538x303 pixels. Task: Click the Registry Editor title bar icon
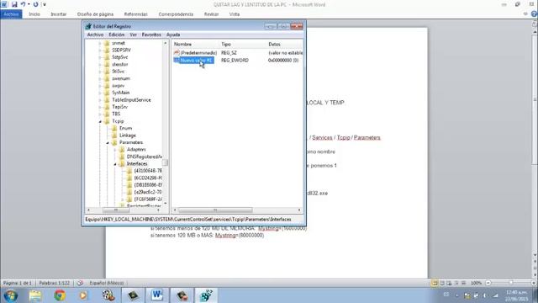88,26
